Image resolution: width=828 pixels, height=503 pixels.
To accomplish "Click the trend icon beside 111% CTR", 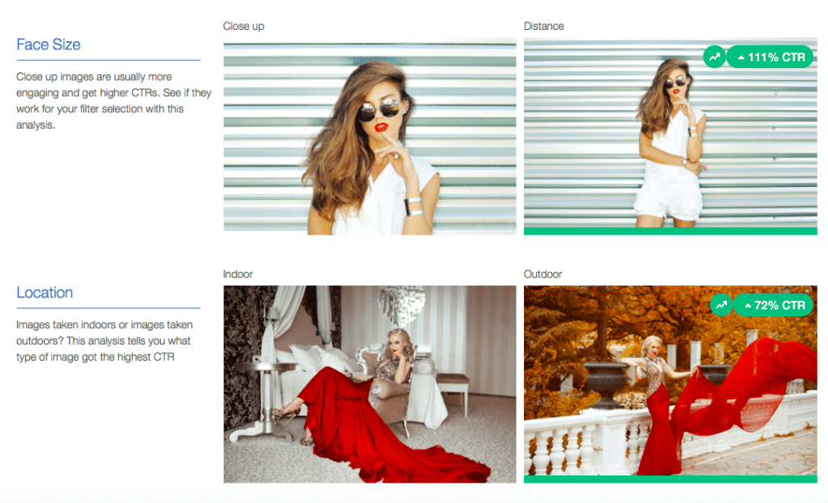I will 715,57.
